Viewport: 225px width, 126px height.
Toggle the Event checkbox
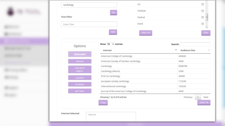click(202, 24)
